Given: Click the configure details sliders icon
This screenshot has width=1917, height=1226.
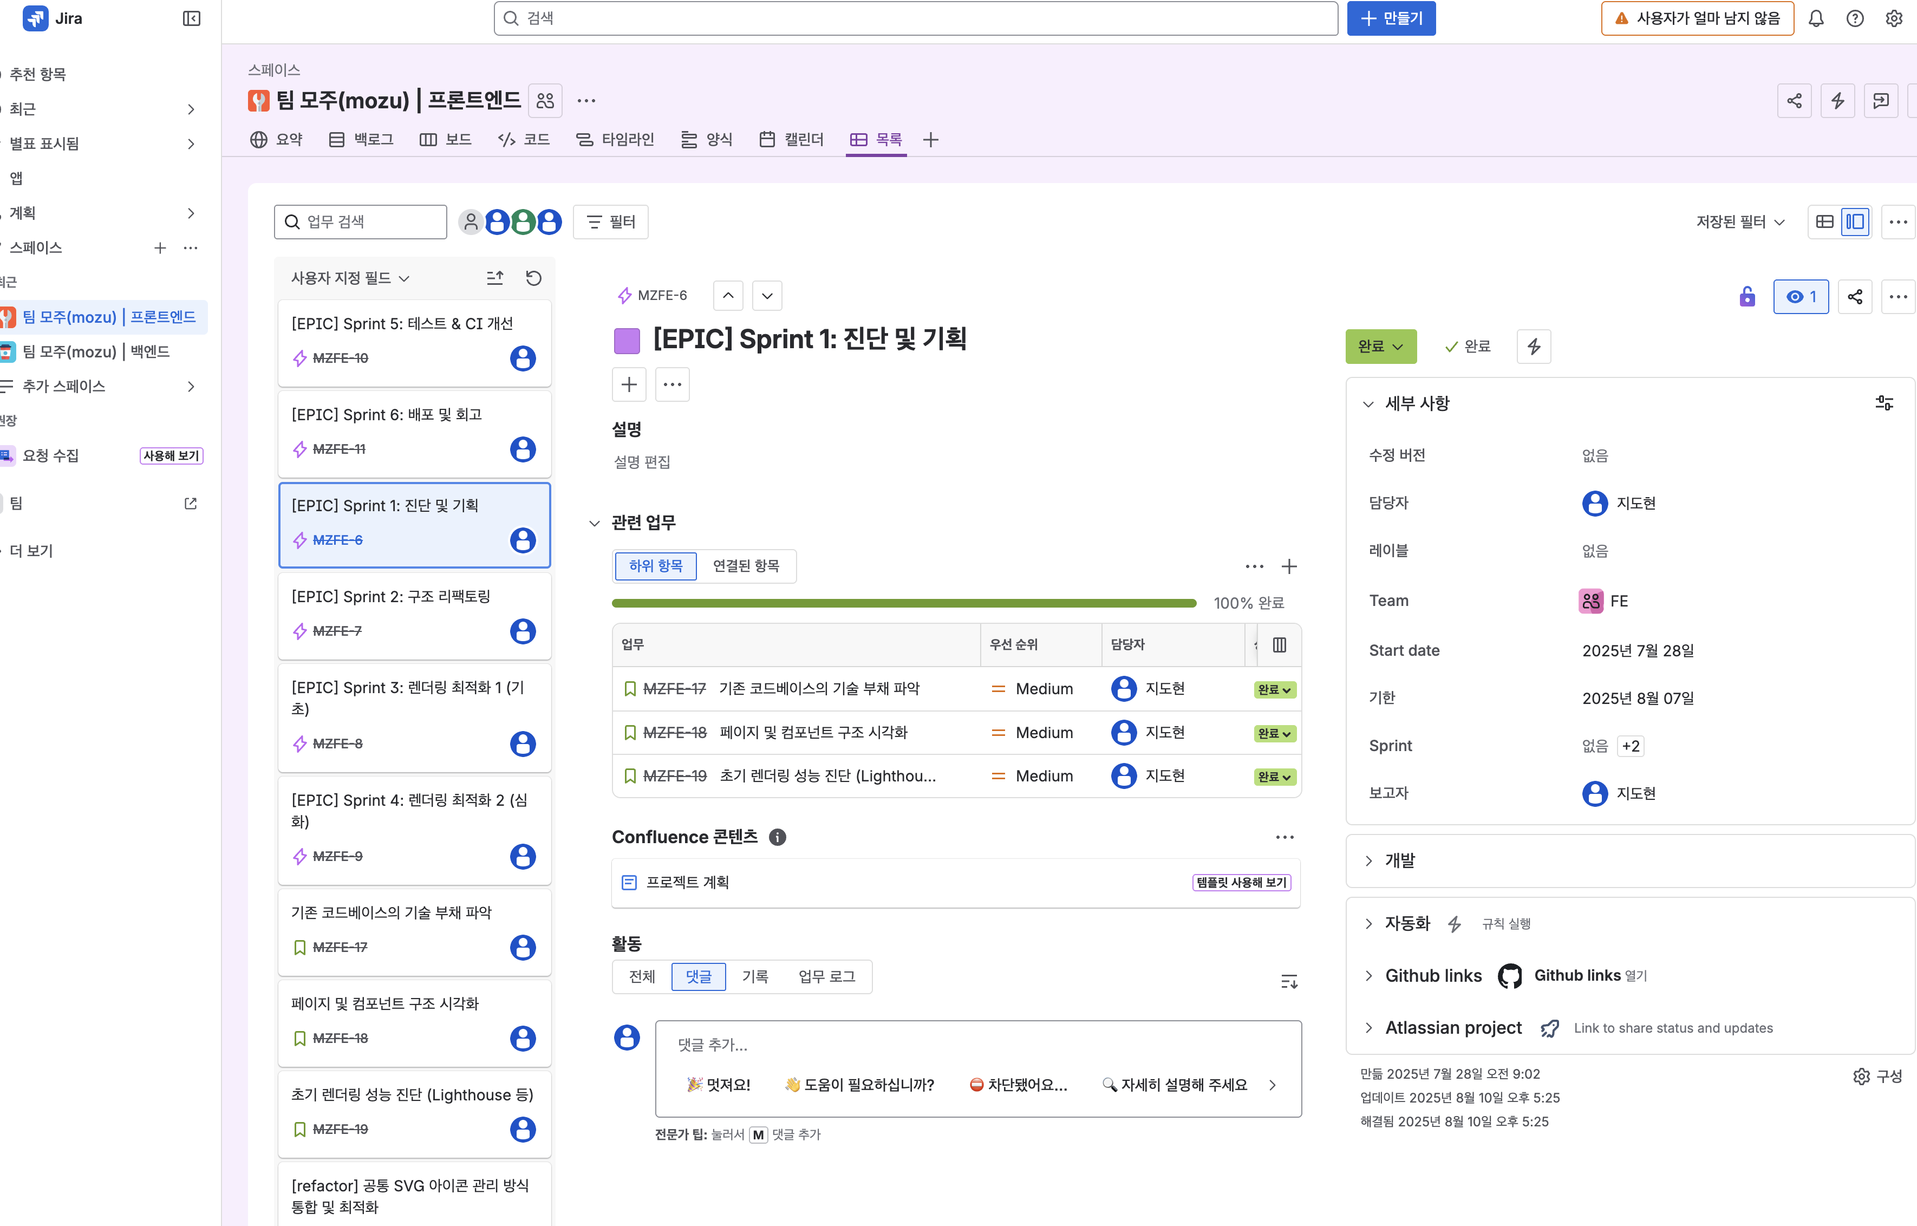Looking at the screenshot, I should (1883, 403).
